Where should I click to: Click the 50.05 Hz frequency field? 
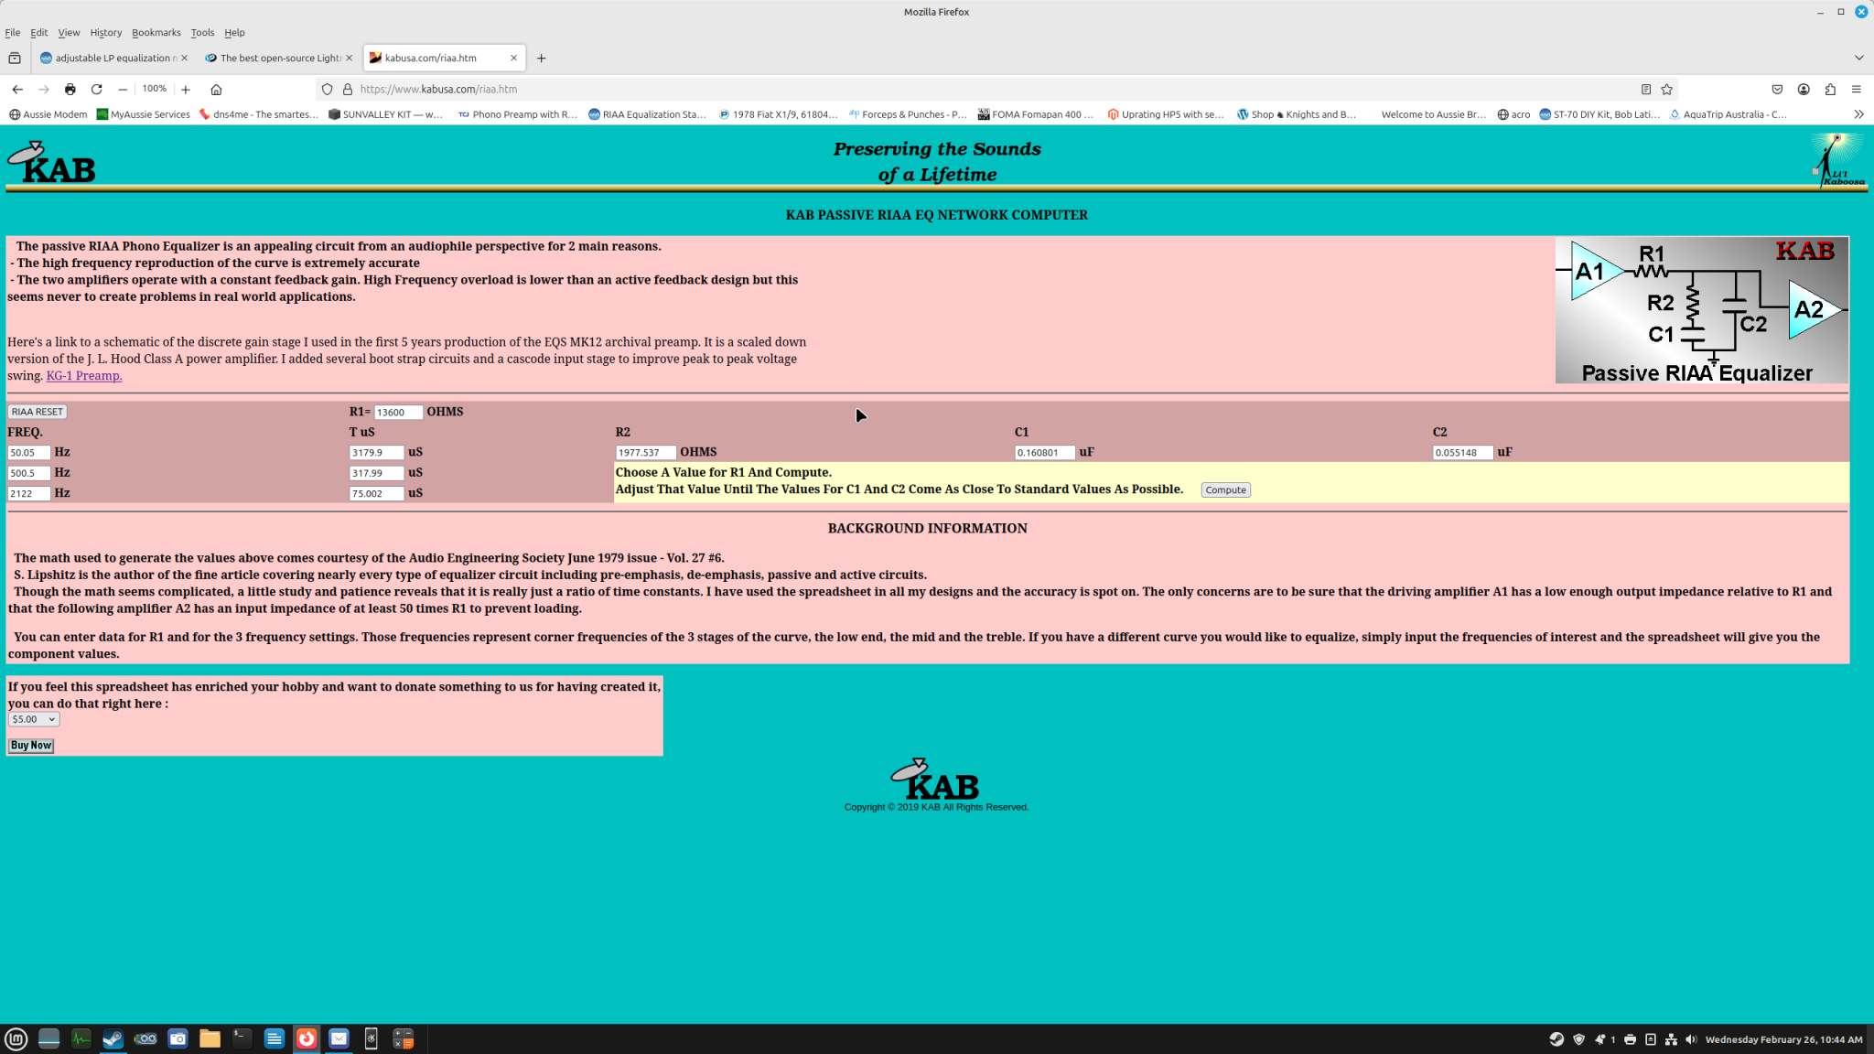coord(29,453)
